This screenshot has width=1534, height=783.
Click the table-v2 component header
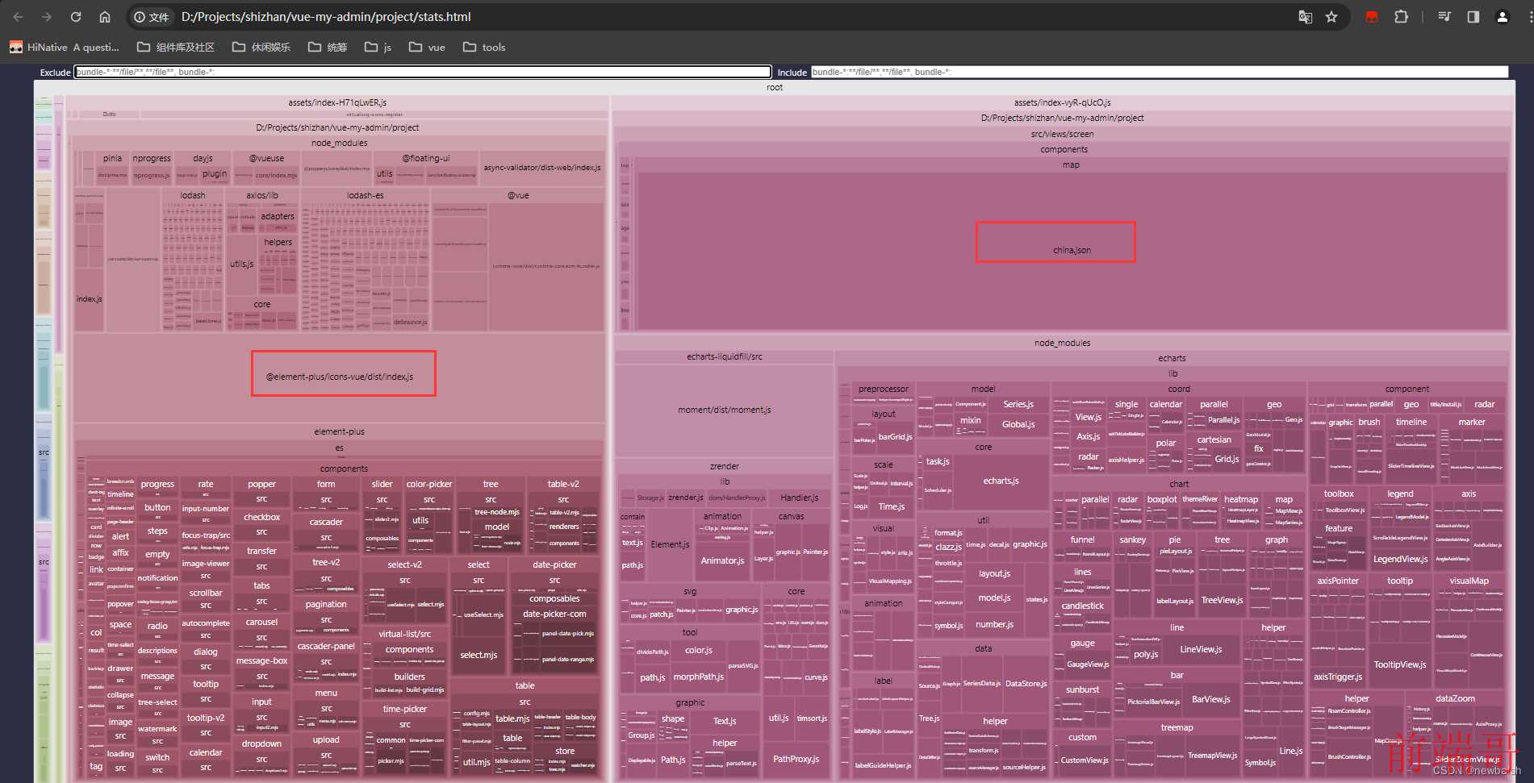click(x=563, y=484)
